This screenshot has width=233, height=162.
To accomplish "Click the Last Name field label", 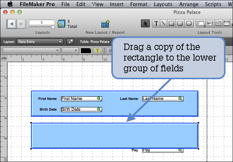I will click(129, 99).
